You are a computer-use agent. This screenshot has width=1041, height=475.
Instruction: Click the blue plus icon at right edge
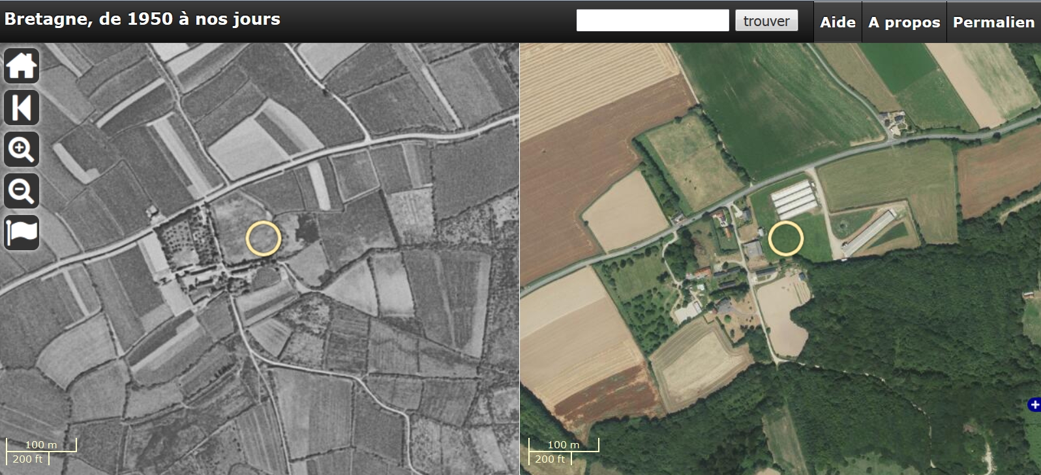[1034, 405]
